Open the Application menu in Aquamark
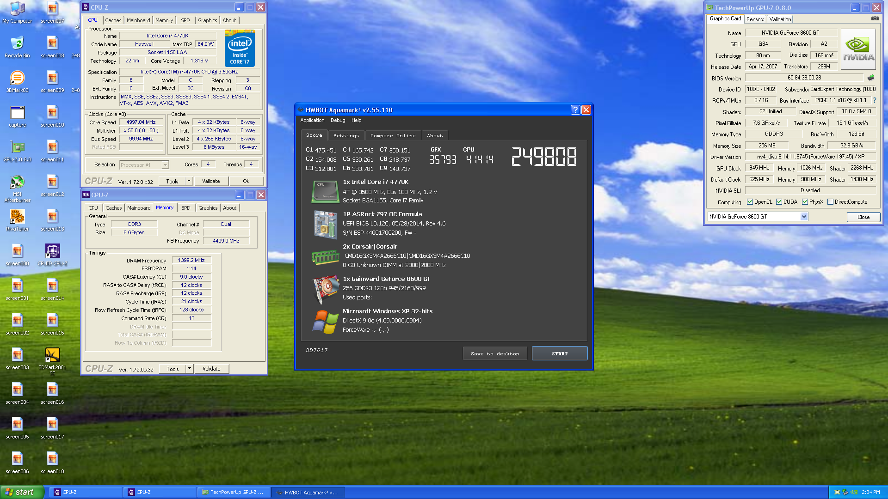This screenshot has height=499, width=888. (x=312, y=120)
